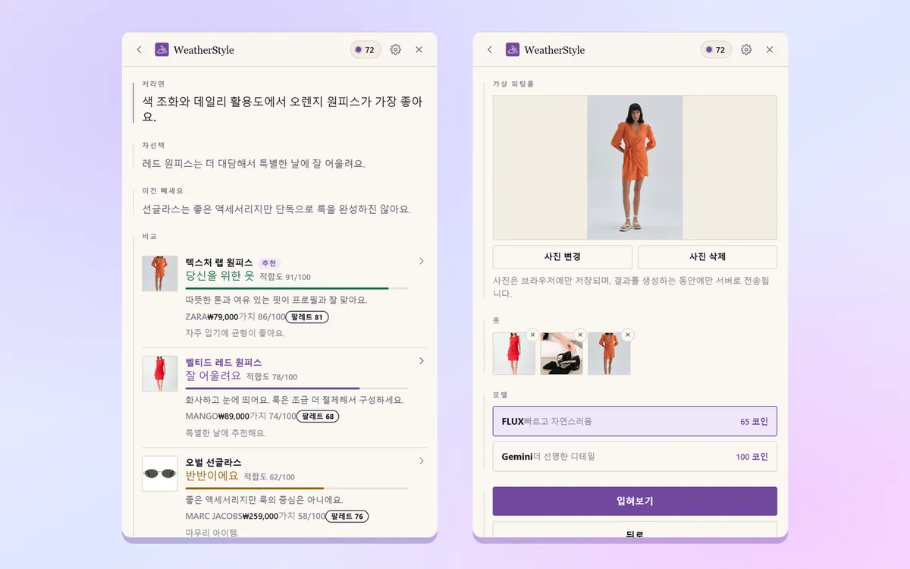This screenshot has height=569, width=910.
Task: Select black sandals thumbnail in 옷 section
Action: [562, 354]
